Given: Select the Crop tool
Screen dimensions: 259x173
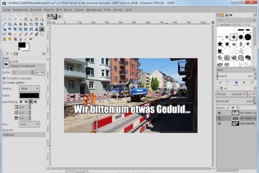Looking at the screenshot, I should click(x=31, y=25).
